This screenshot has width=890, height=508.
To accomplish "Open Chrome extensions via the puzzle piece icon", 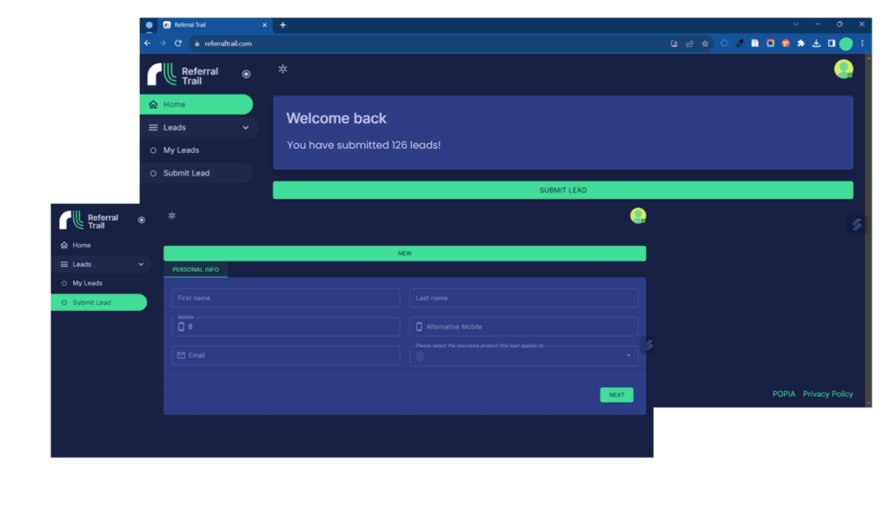I will click(x=800, y=43).
